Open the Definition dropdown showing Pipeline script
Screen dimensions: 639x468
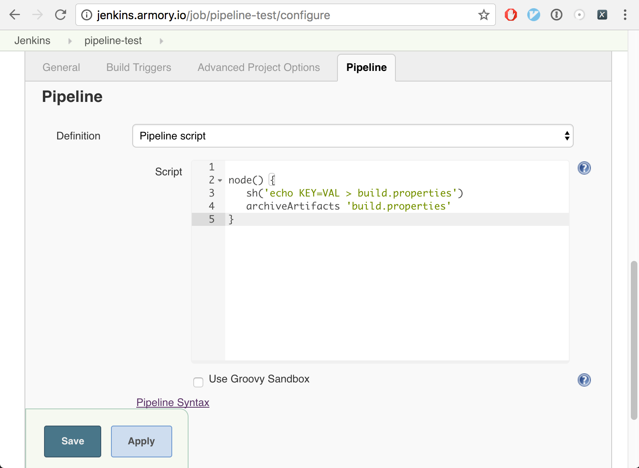[x=353, y=136]
